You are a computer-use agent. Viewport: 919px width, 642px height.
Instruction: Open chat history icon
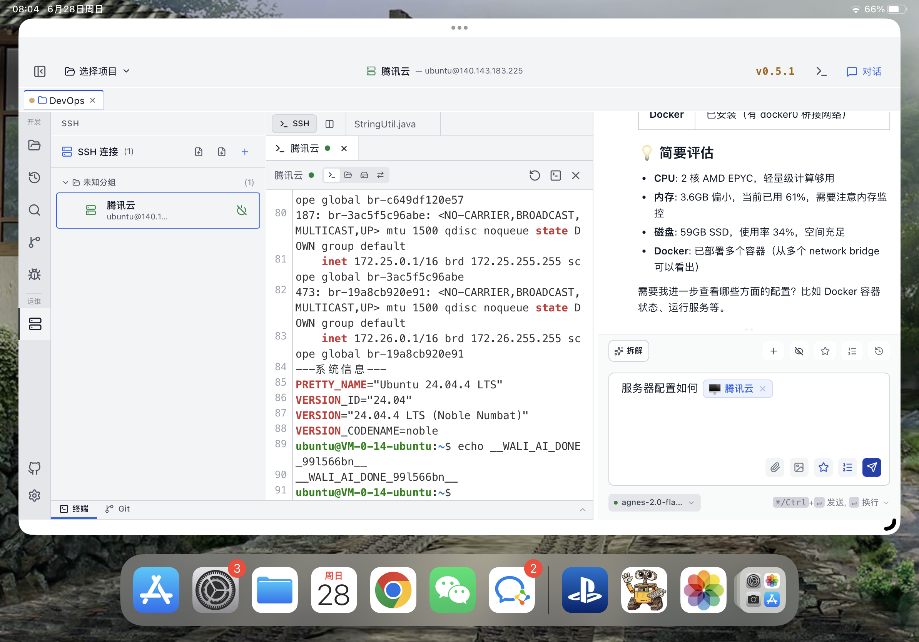(x=879, y=351)
